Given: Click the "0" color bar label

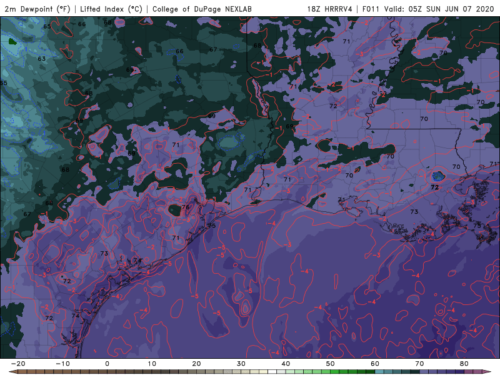Looking at the screenshot, I should tap(107, 364).
